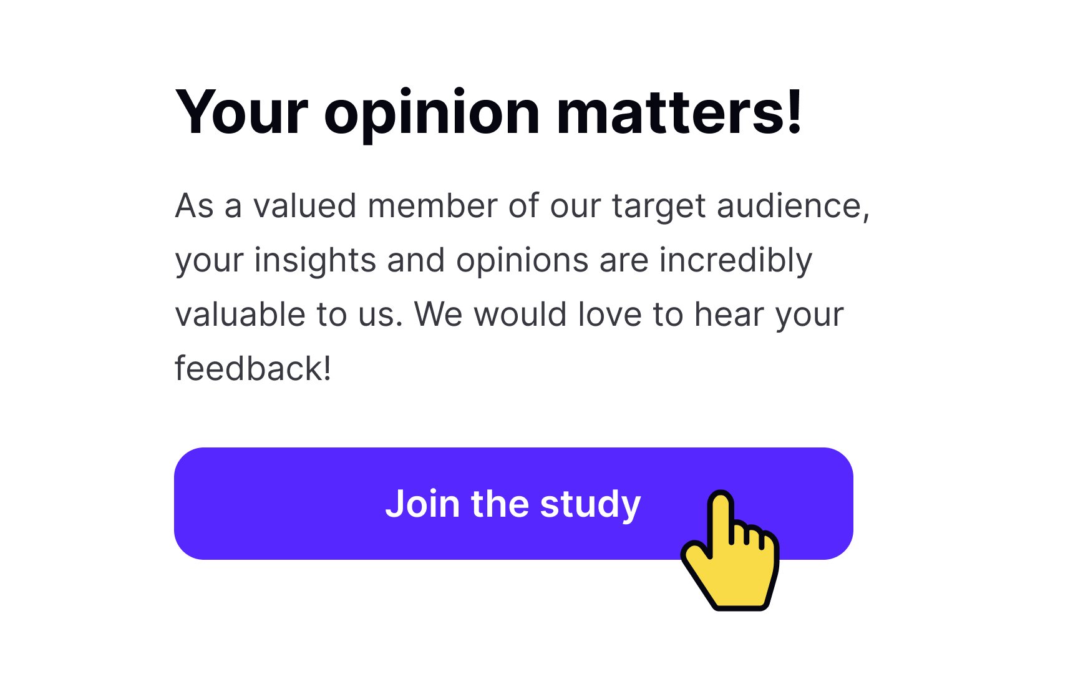Click the word 'feedback!' in the paragraph

[253, 368]
